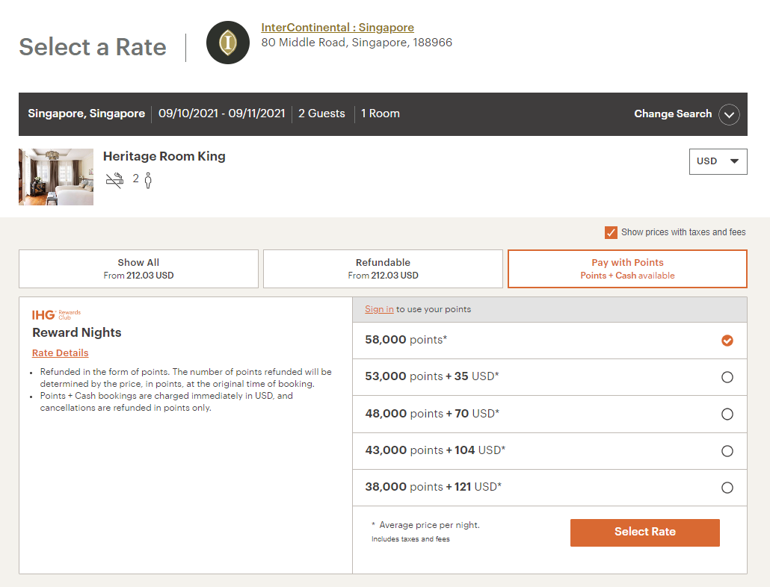Click the non-smoking room icon
770x587 pixels.
click(x=115, y=180)
